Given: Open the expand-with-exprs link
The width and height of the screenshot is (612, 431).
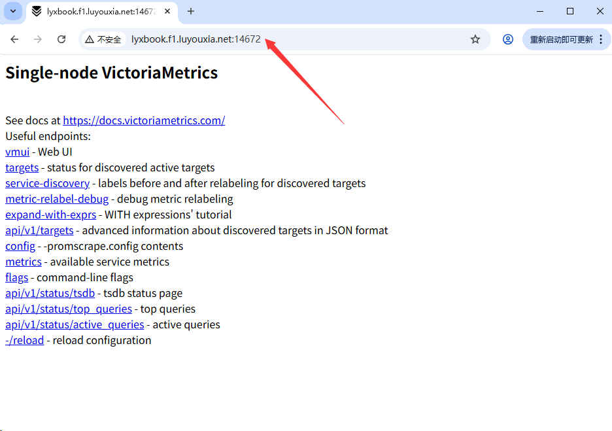Looking at the screenshot, I should tap(51, 215).
